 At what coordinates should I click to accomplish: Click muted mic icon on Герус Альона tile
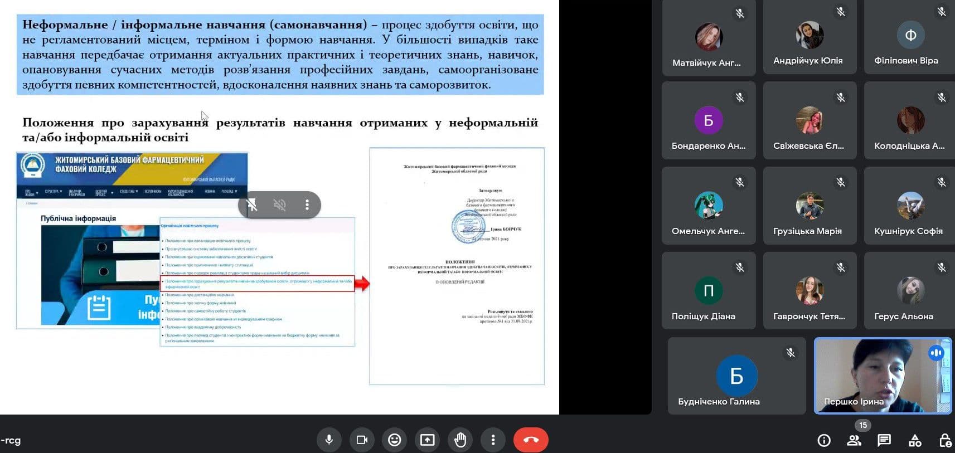tap(942, 267)
